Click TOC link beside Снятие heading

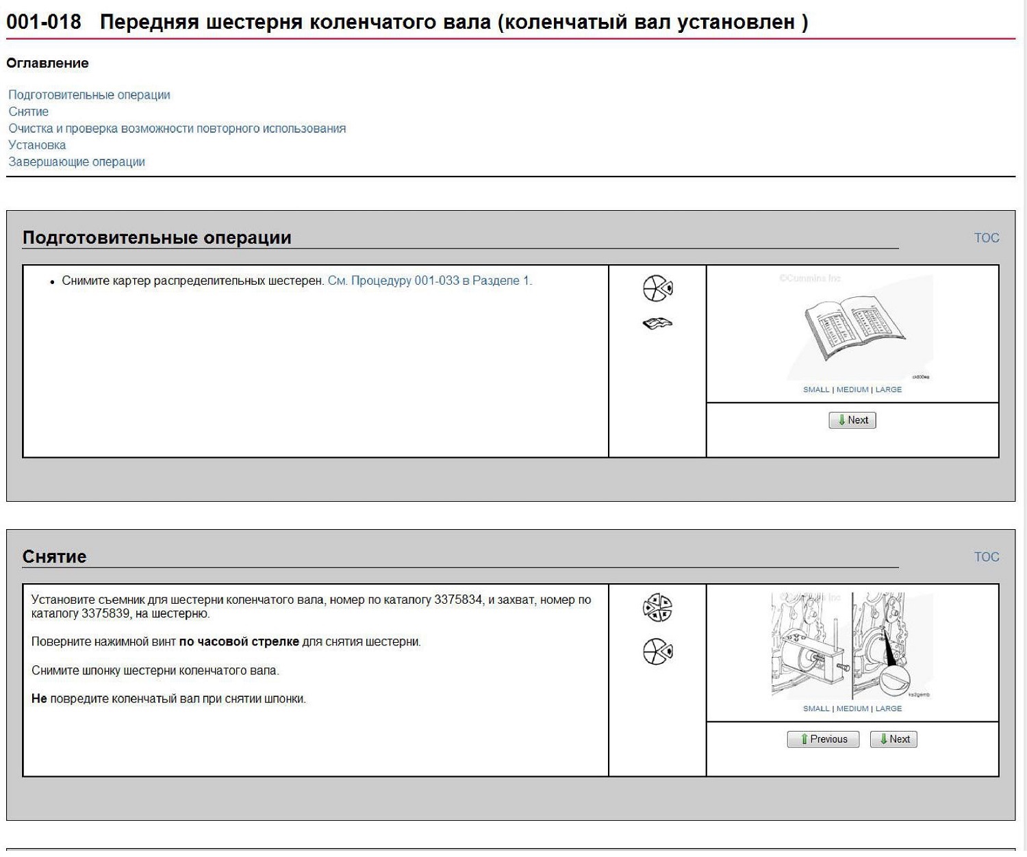(x=987, y=557)
